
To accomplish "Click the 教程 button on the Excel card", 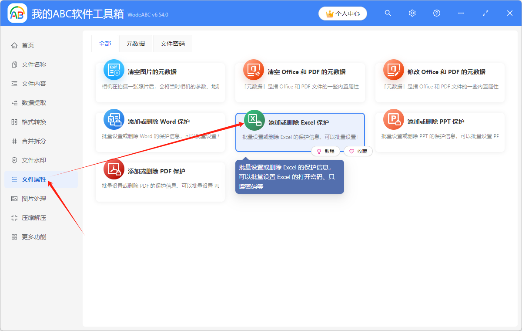I will [x=326, y=151].
